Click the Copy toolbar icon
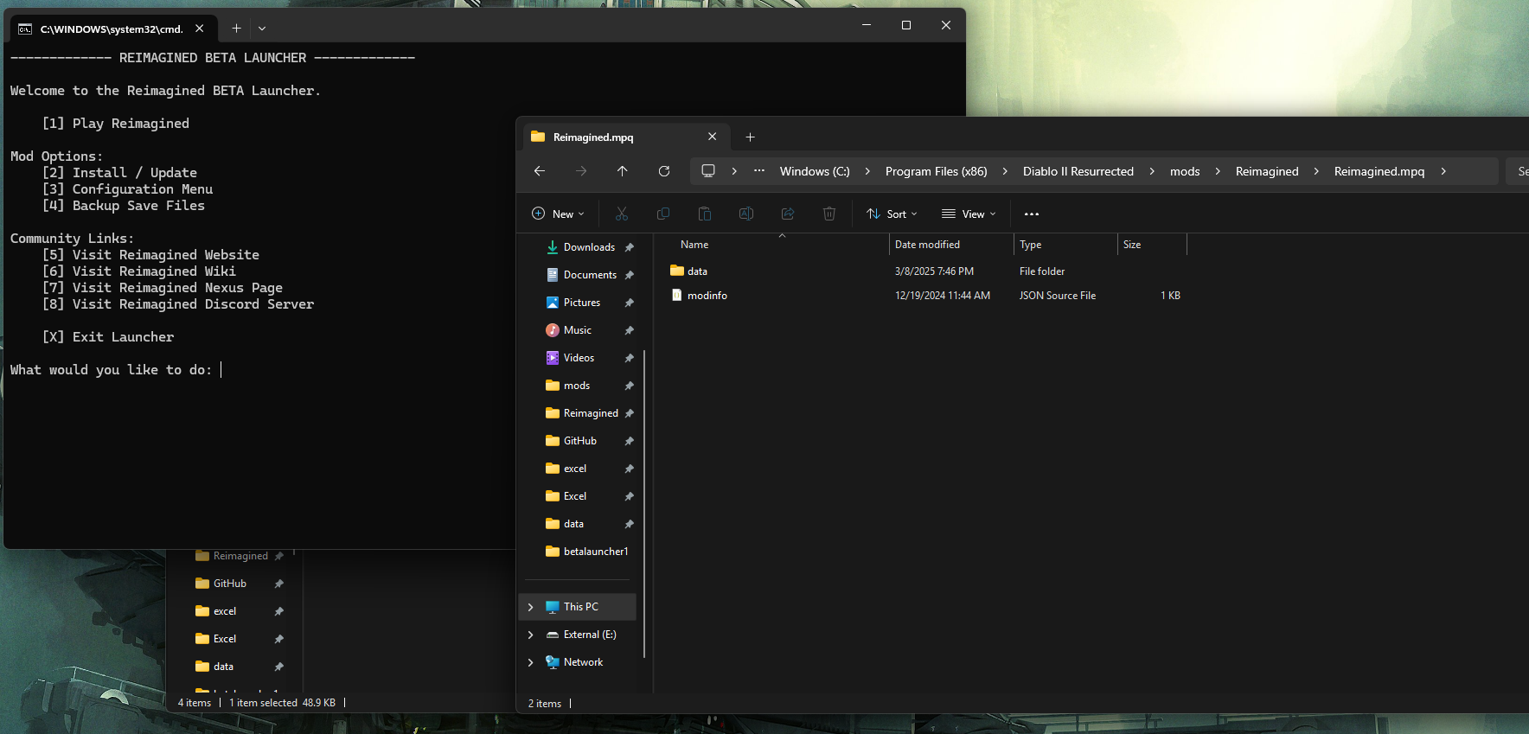 (663, 214)
